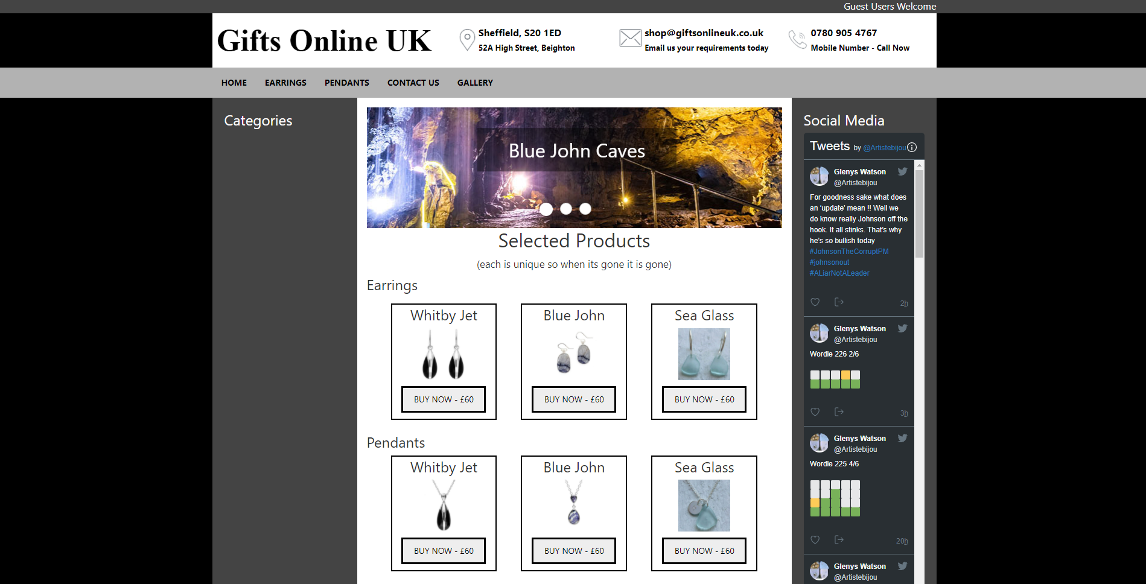The width and height of the screenshot is (1146, 584).
Task: Select the first carousel slide dot
Action: point(546,209)
